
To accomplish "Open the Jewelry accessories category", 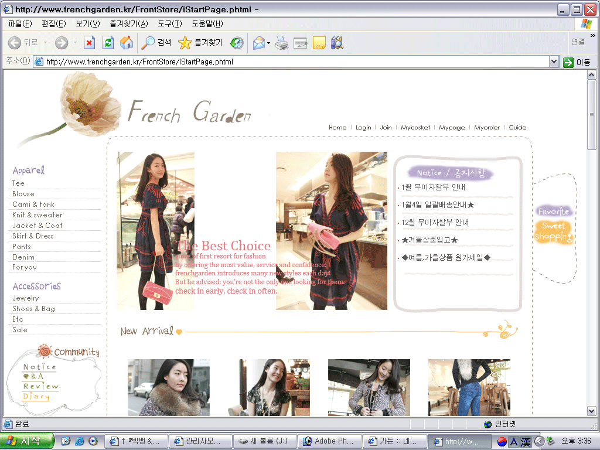I will [x=25, y=298].
